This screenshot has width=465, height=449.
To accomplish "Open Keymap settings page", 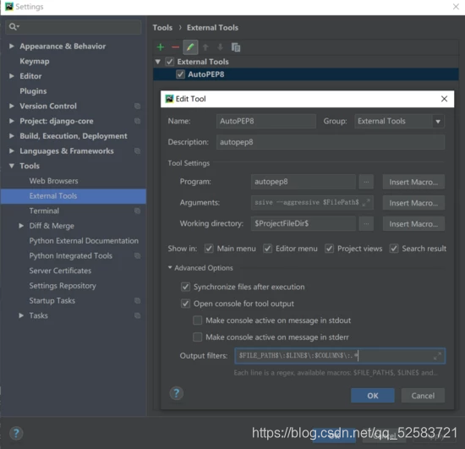I will (35, 62).
